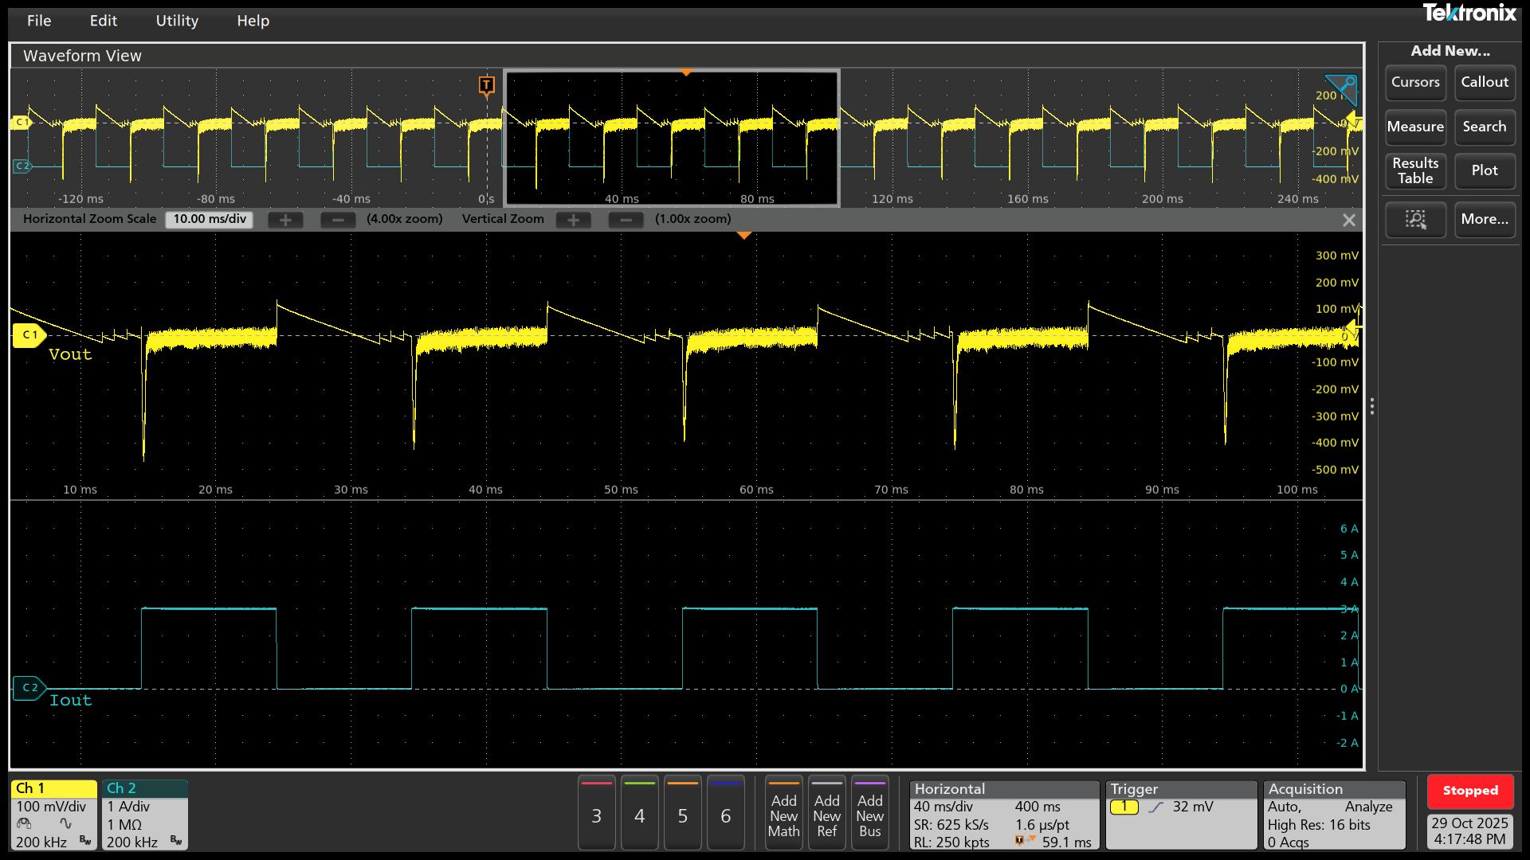Viewport: 1530px width, 860px height.
Task: Open the Results Table
Action: [x=1415, y=171]
